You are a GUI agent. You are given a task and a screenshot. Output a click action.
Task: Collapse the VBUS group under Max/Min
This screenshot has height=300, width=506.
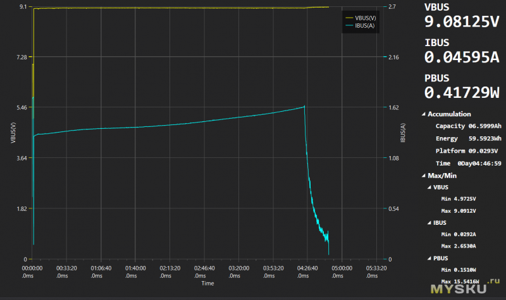tap(428, 187)
